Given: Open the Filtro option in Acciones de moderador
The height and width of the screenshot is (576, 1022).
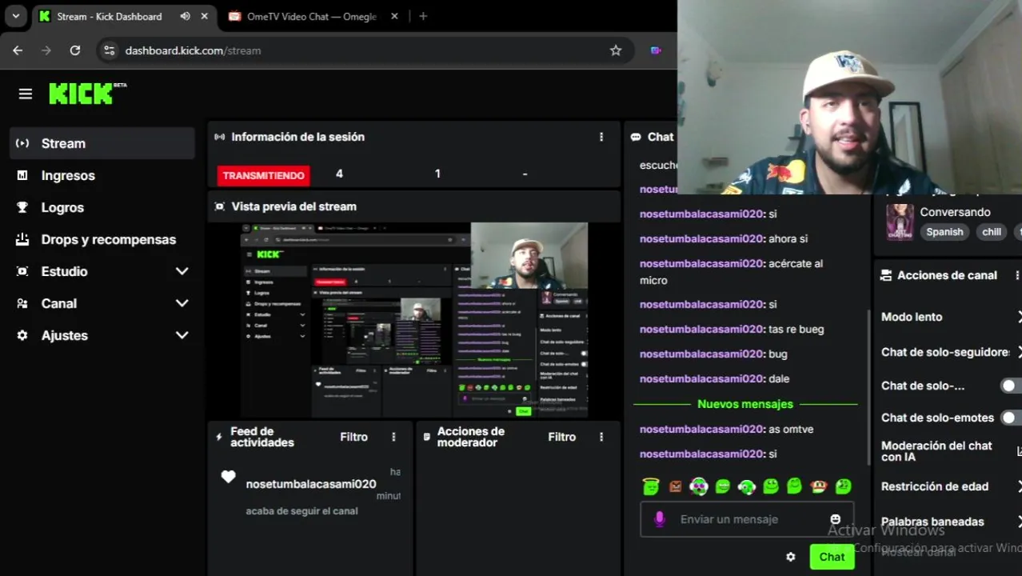Looking at the screenshot, I should click(x=561, y=437).
